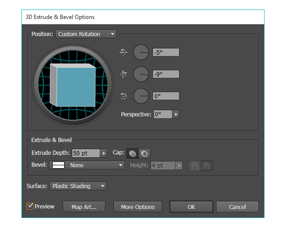Click the Z-axis rotation icon
The height and width of the screenshot is (228, 285).
123,96
